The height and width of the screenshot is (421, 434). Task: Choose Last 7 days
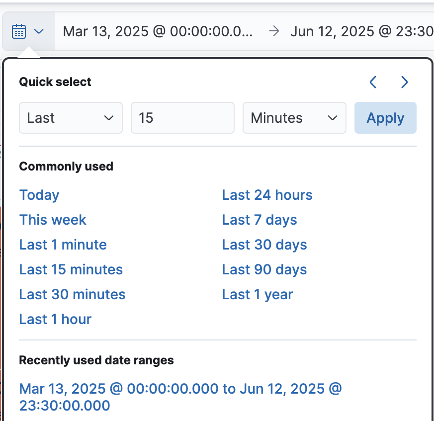(x=260, y=220)
